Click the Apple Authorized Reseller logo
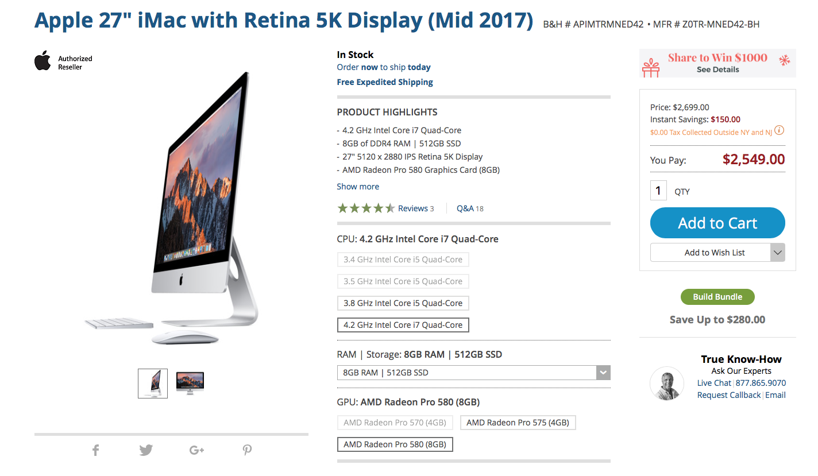The height and width of the screenshot is (476, 818). pyautogui.click(x=63, y=61)
